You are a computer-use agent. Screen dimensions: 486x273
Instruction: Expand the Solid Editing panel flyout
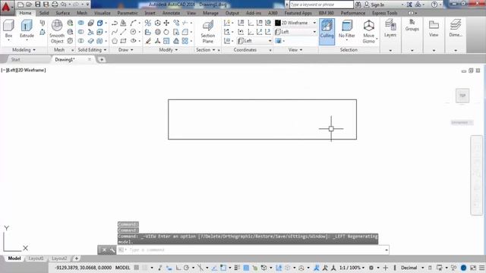coord(92,50)
